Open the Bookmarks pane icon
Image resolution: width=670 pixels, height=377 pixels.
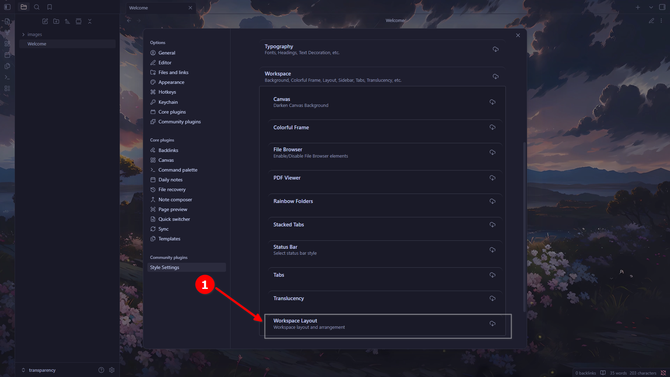[50, 7]
